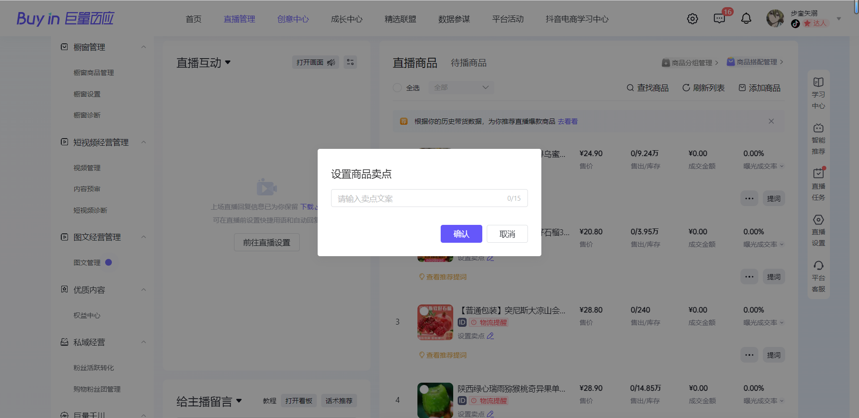Click the 短视频经营管理 menu icon

pyautogui.click(x=64, y=142)
